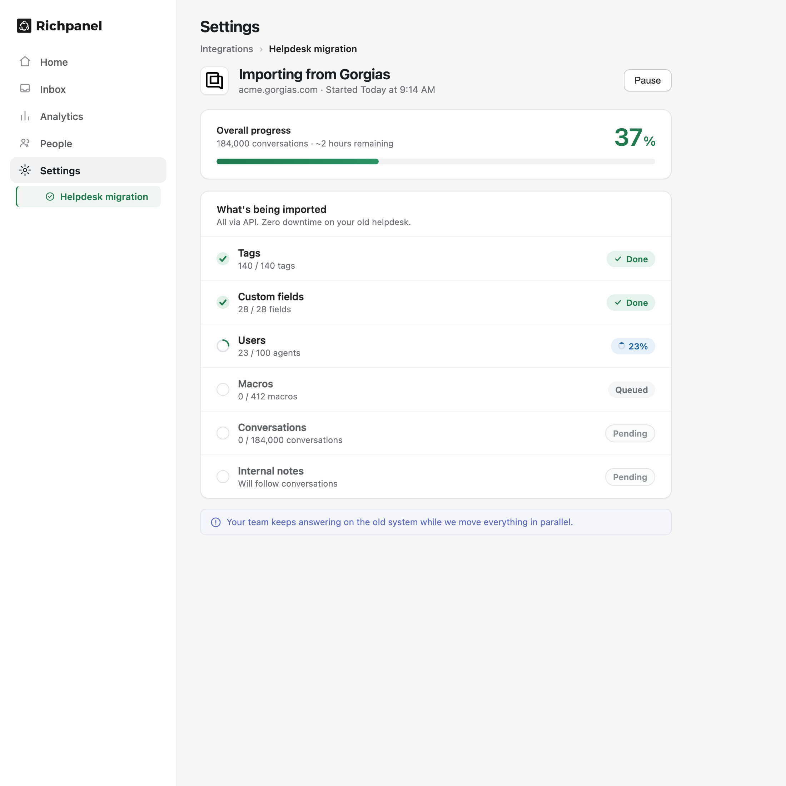Click the Done badge for Tags
Viewport: 786px width, 786px height.
tap(631, 259)
